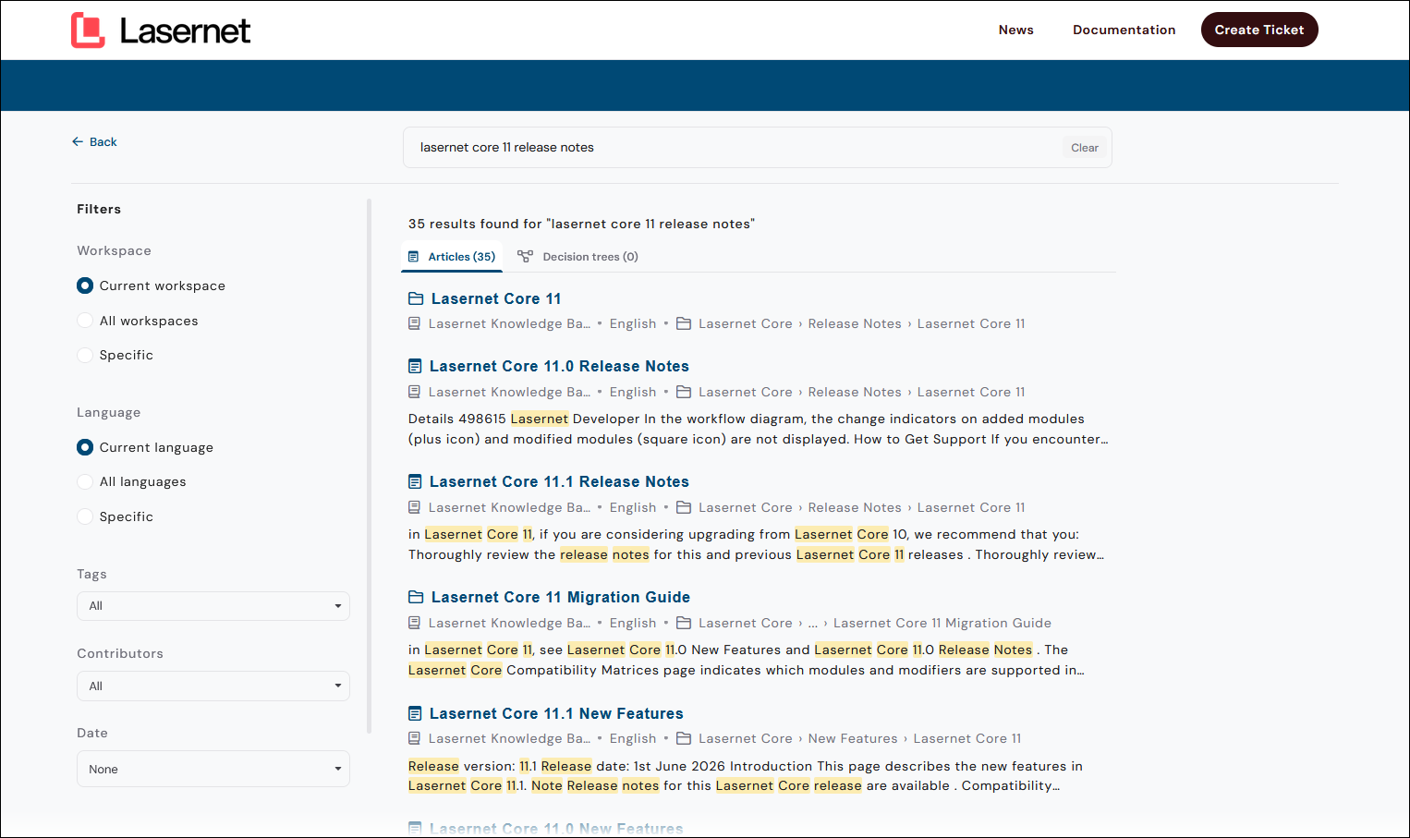Click knowledge base icon under Migration Guide result
The image size is (1410, 838).
click(414, 624)
